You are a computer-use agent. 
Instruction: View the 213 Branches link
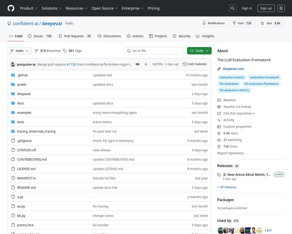tap(48, 51)
